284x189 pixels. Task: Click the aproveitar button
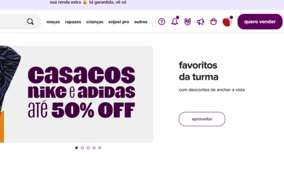[202, 119]
